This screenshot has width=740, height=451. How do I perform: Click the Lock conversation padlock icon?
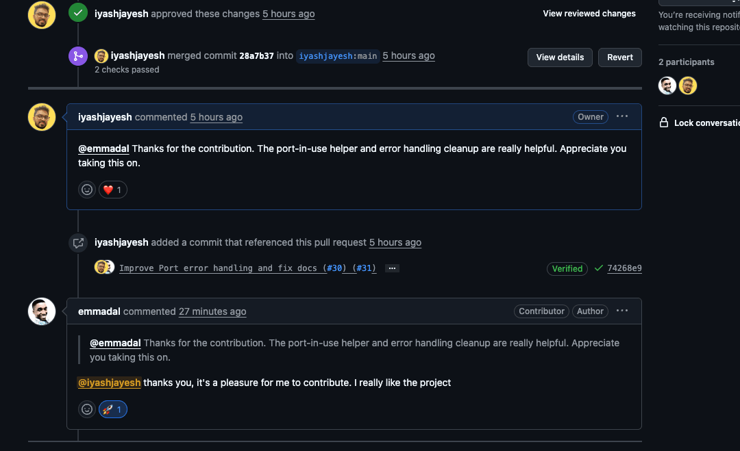click(x=664, y=123)
